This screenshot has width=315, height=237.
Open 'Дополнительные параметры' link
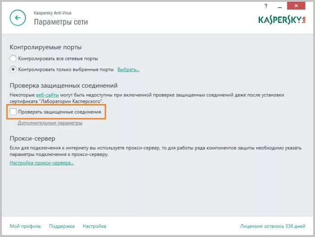pos(50,123)
